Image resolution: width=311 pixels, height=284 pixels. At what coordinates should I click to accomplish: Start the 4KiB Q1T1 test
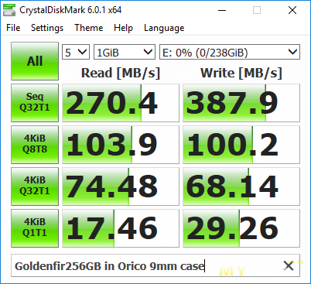(x=35, y=228)
